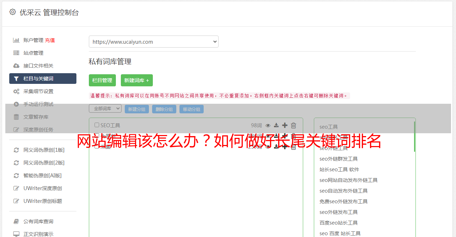
Task: Open the 全部词库 group dropdown
Action: (105, 109)
